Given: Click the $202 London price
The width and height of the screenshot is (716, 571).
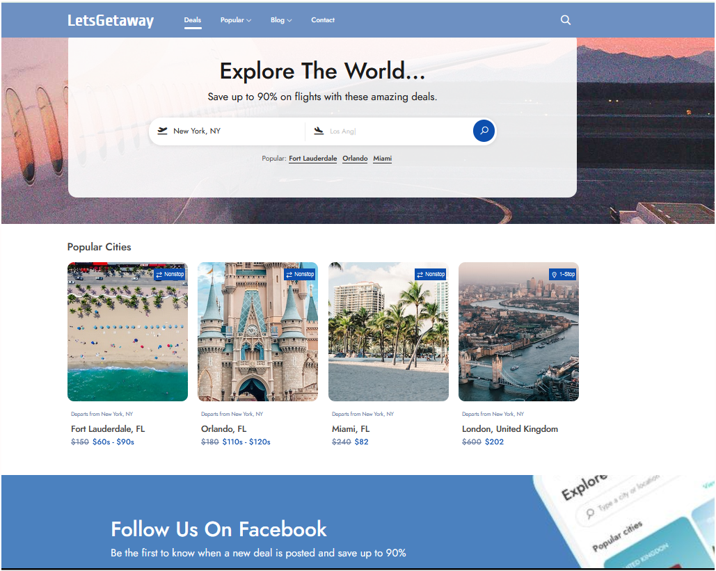Looking at the screenshot, I should click(495, 442).
